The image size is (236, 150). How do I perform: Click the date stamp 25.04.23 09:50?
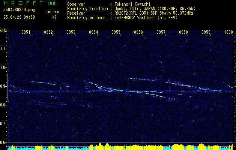[x=19, y=17]
